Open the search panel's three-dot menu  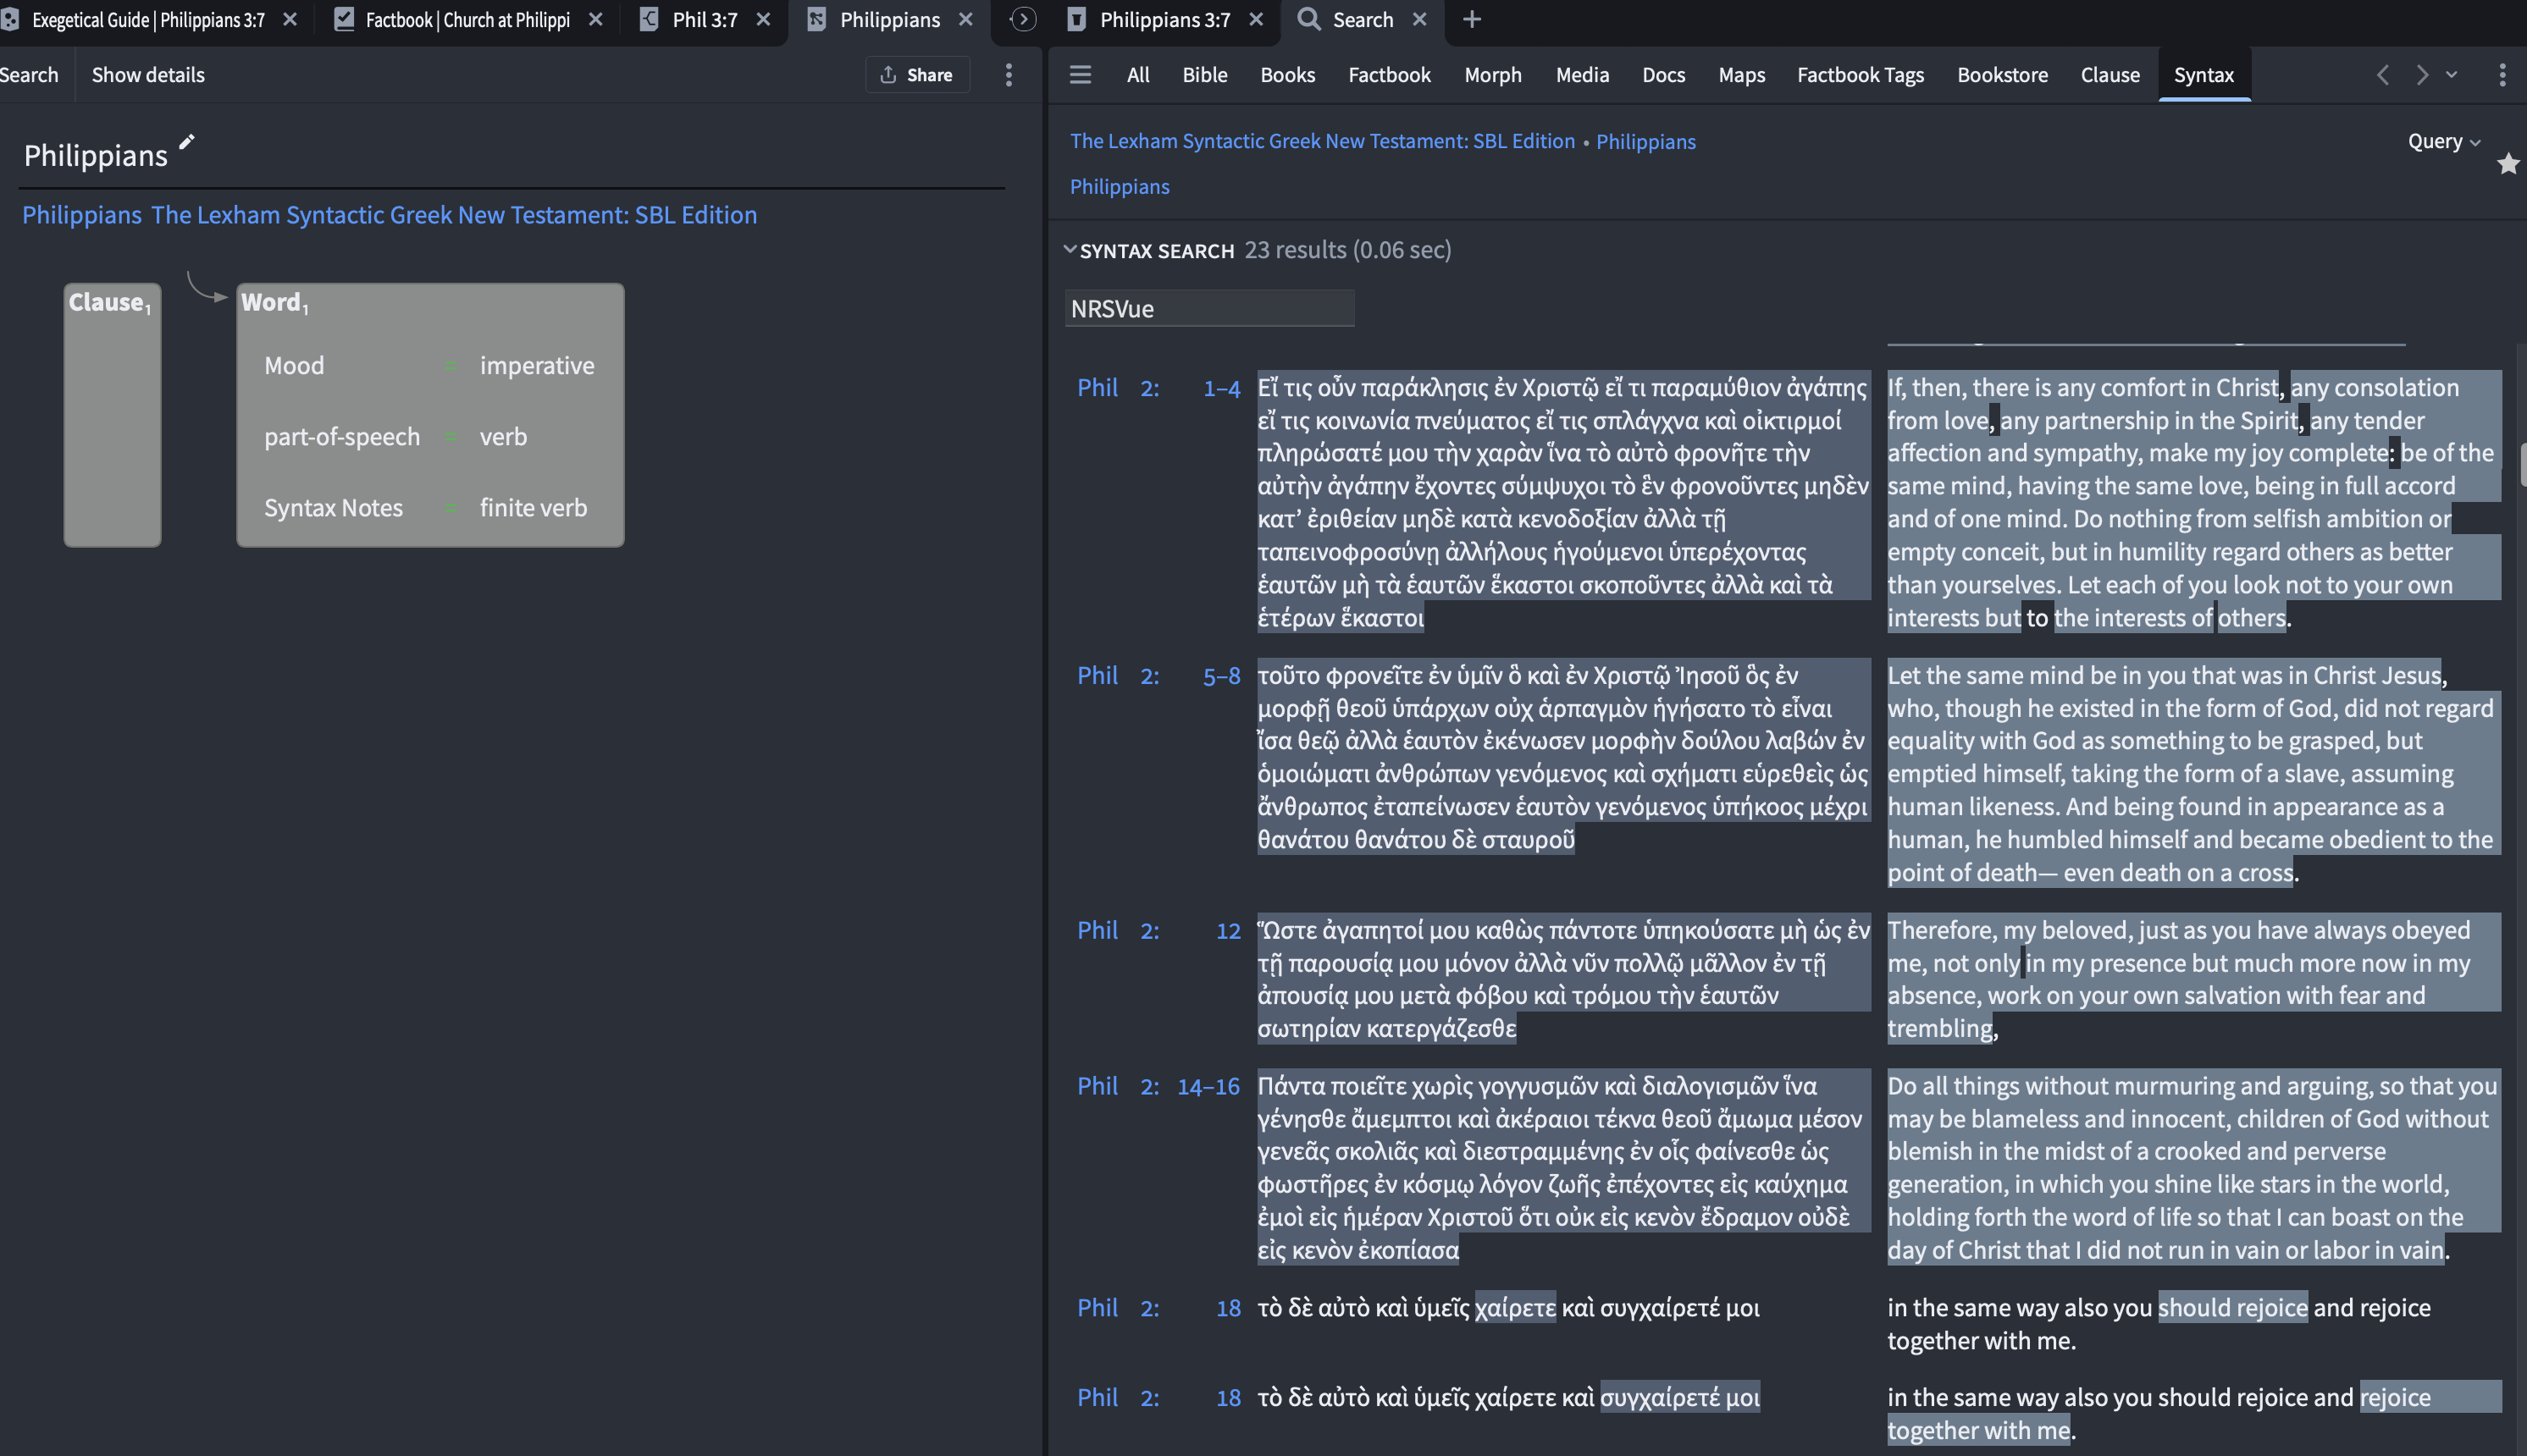point(2502,75)
